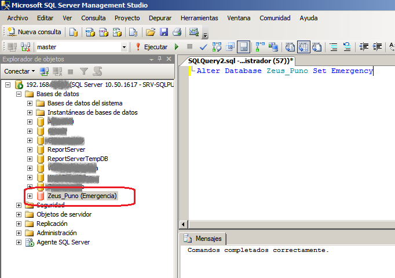
Task: Toggle Include client statistics icon
Action: tap(273, 47)
